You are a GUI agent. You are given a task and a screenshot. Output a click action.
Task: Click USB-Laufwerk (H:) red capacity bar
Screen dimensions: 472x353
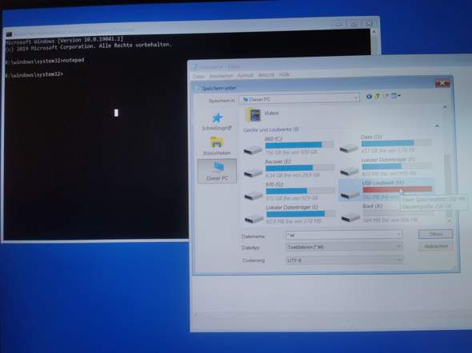click(x=397, y=189)
